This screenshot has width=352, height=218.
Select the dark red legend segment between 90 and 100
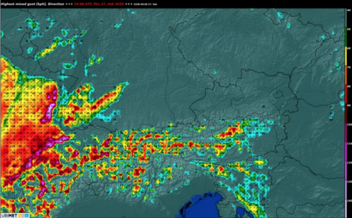coord(346,114)
